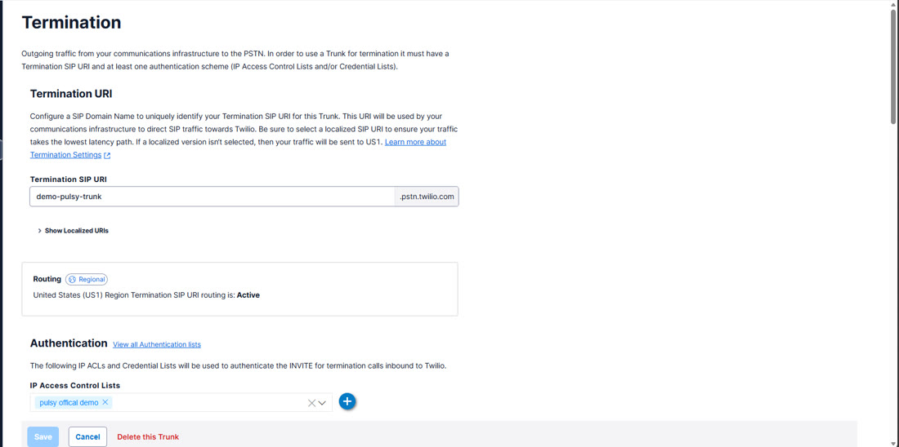
Task: Edit the Termination SIP URI field
Action: [x=212, y=197]
